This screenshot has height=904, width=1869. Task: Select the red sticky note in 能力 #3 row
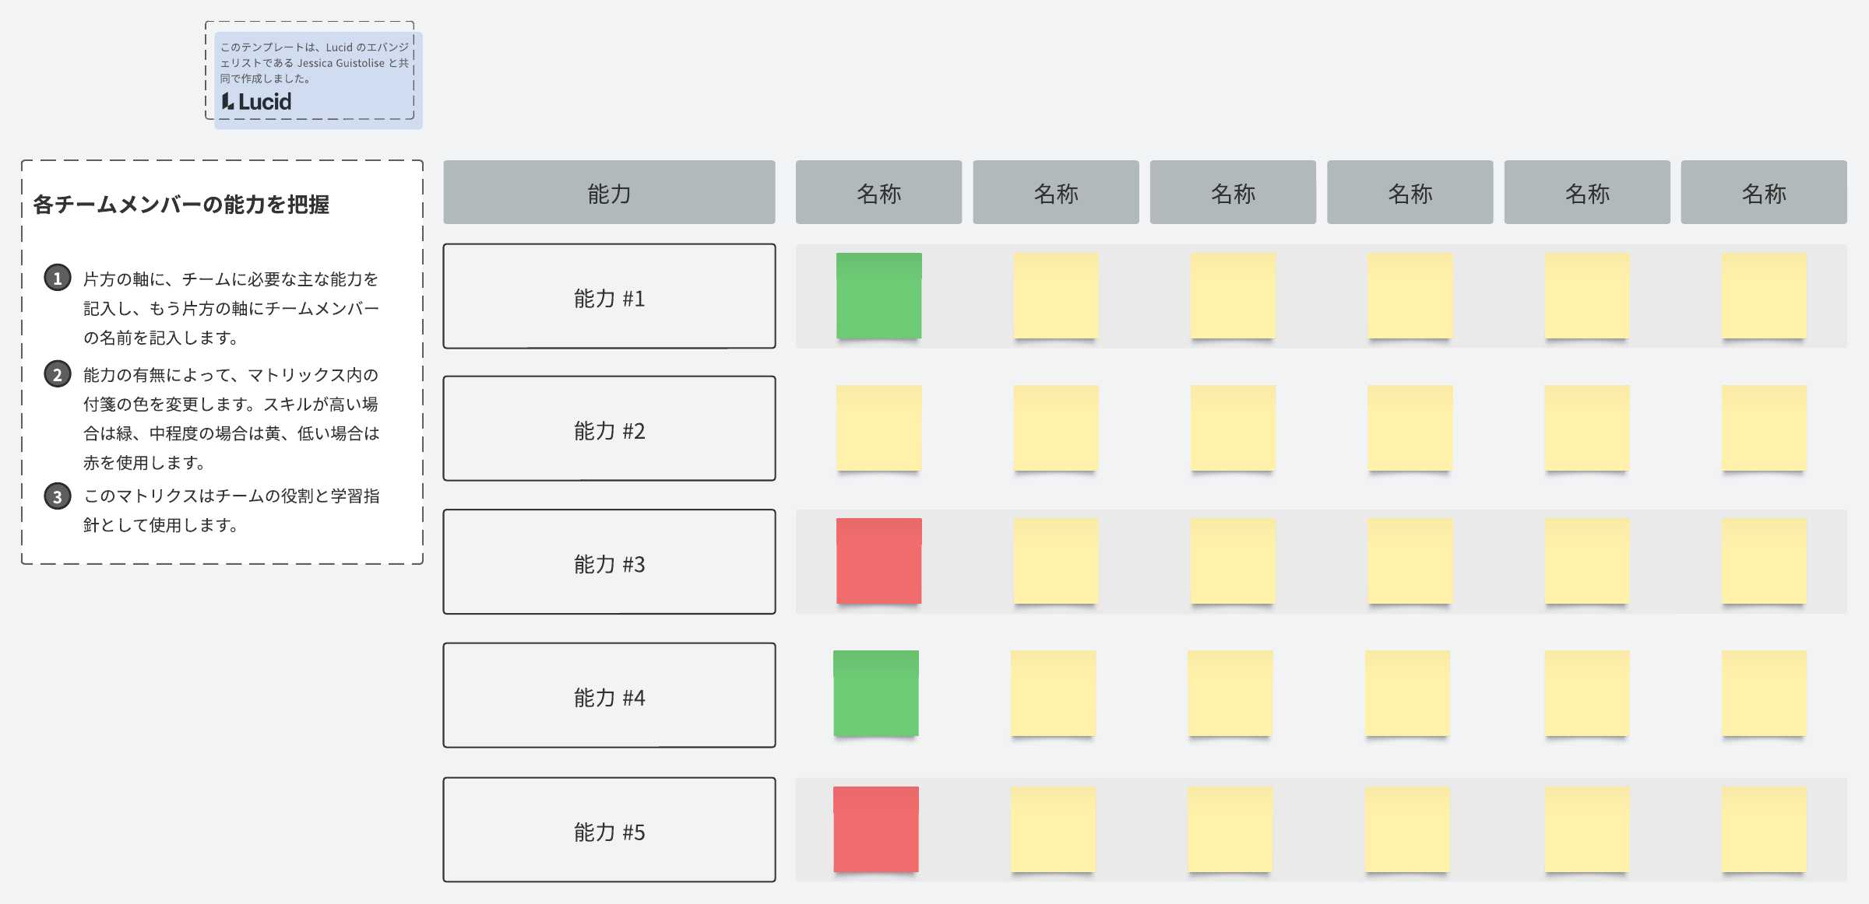(x=878, y=561)
